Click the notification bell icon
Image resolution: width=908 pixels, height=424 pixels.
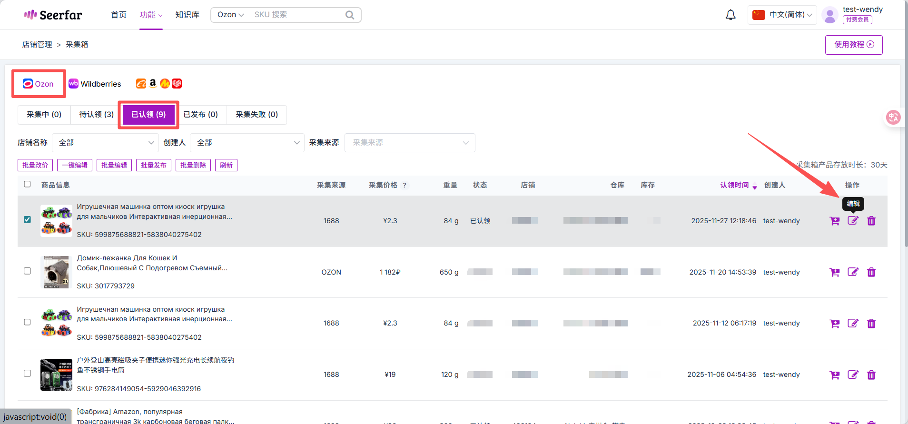[730, 15]
